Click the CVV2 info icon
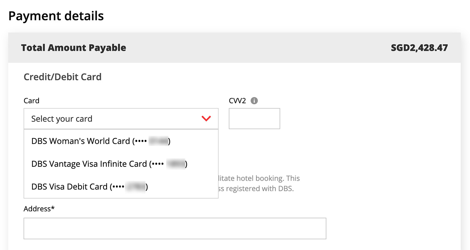 [254, 101]
